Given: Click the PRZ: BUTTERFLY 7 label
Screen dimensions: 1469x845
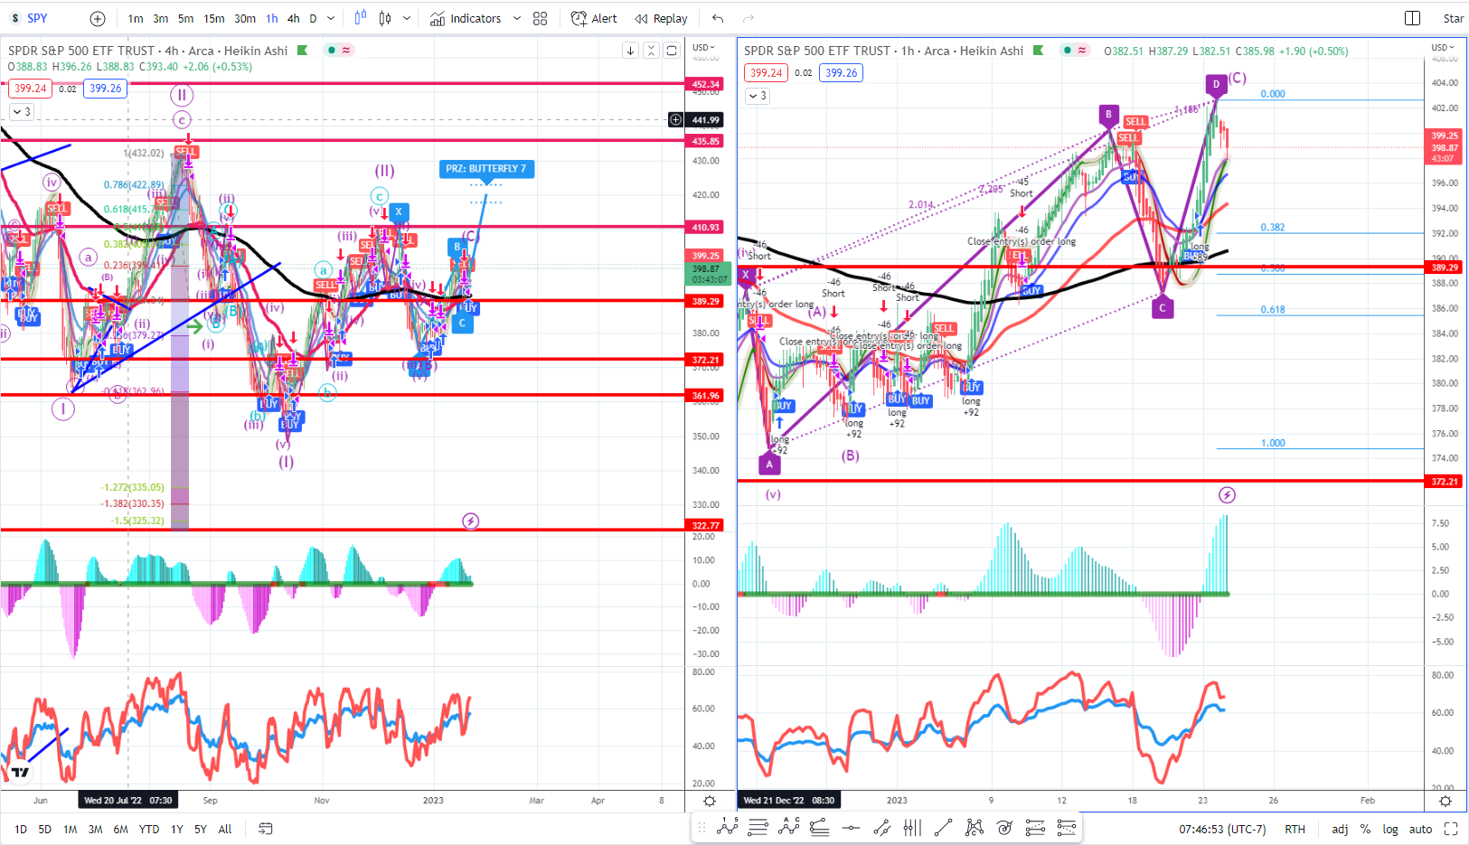Looking at the screenshot, I should pos(486,169).
